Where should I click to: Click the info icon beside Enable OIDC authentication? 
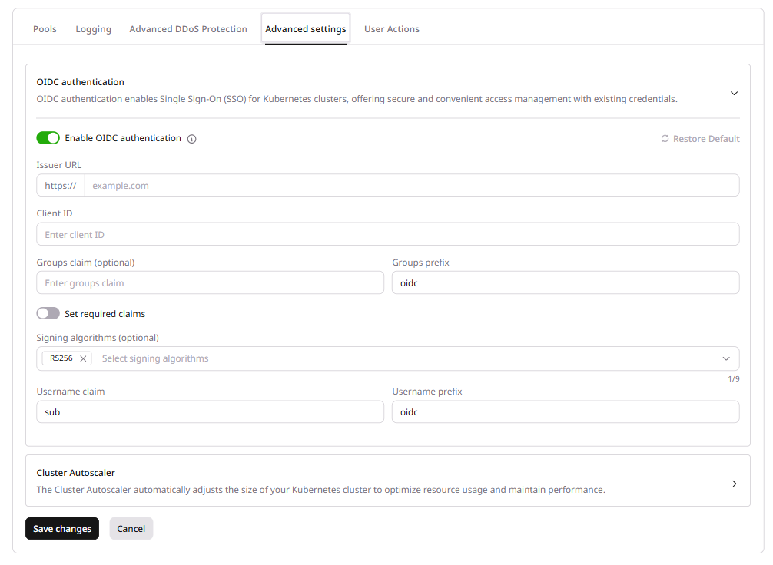(x=192, y=139)
